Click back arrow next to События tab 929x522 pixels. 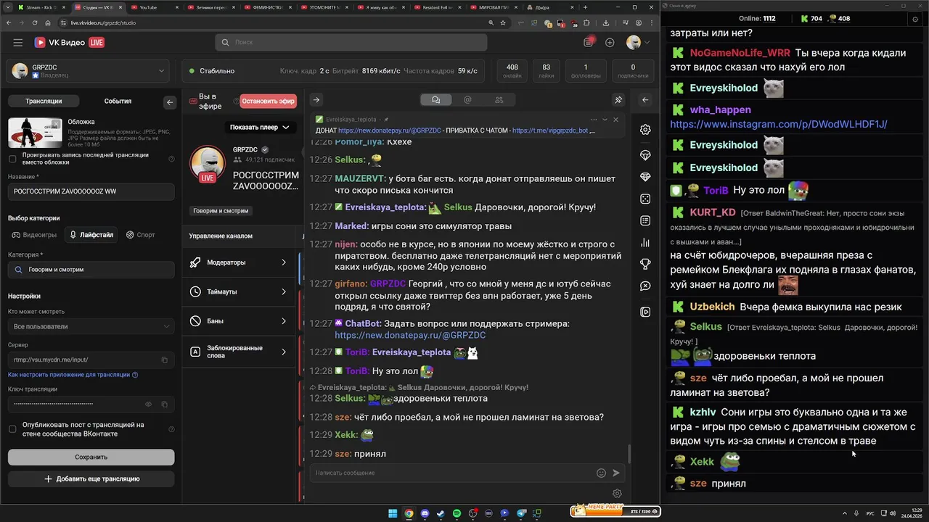[170, 102]
